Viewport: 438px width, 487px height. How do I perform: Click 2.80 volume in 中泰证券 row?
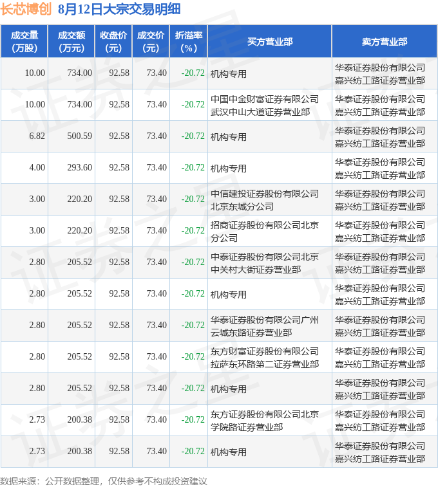coord(37,262)
